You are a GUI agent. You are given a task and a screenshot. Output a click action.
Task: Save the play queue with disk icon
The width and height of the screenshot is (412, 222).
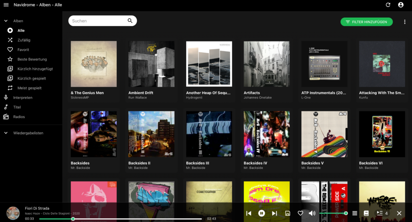(287, 213)
